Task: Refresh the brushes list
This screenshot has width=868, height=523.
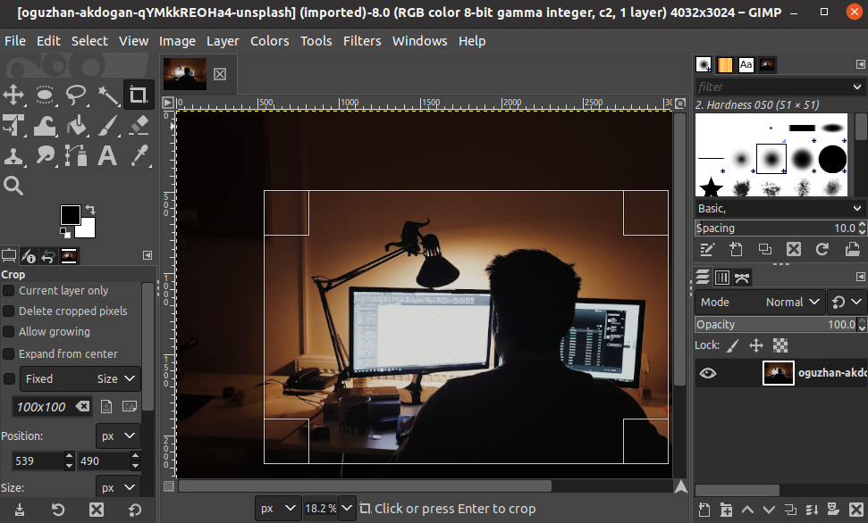Action: pyautogui.click(x=822, y=250)
